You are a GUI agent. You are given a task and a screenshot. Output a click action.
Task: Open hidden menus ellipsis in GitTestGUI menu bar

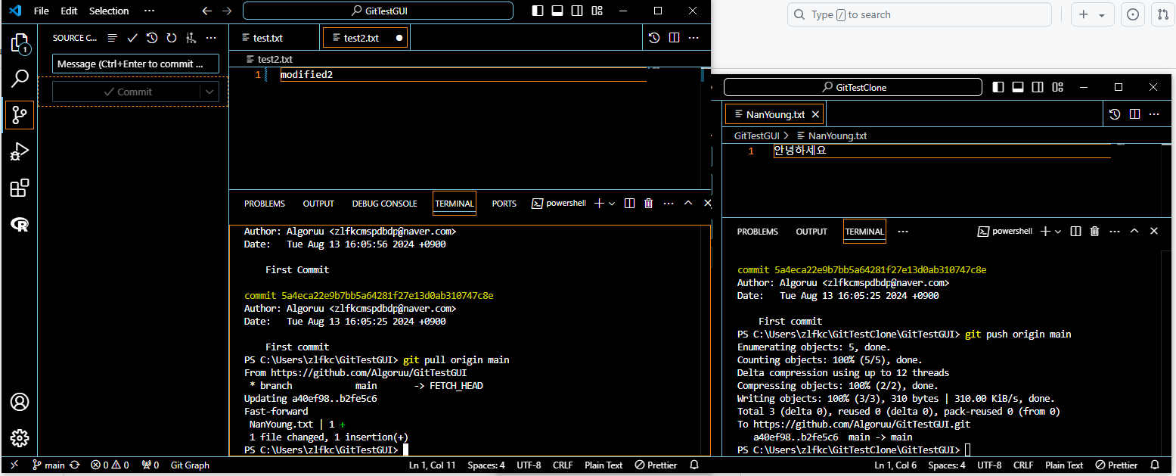(x=149, y=11)
